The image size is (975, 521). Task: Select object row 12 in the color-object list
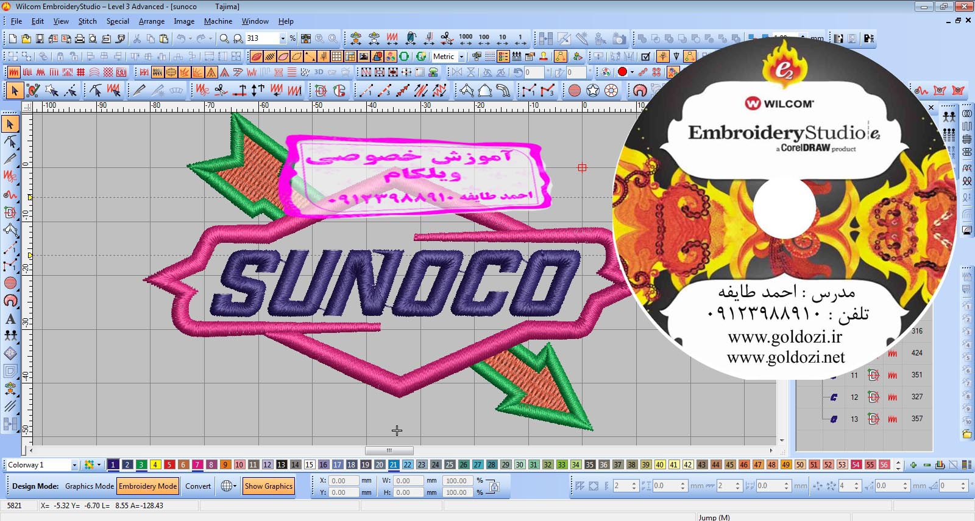(865, 397)
